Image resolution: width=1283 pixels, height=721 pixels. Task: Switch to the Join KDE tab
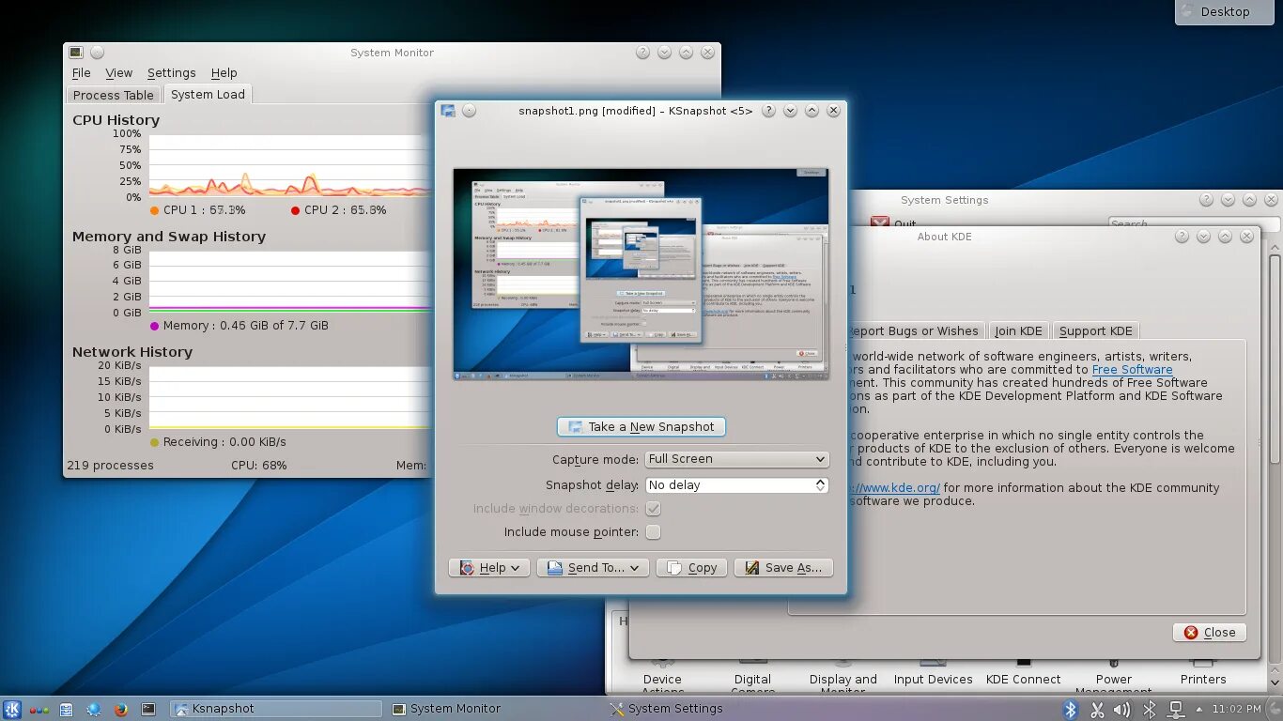[1018, 330]
